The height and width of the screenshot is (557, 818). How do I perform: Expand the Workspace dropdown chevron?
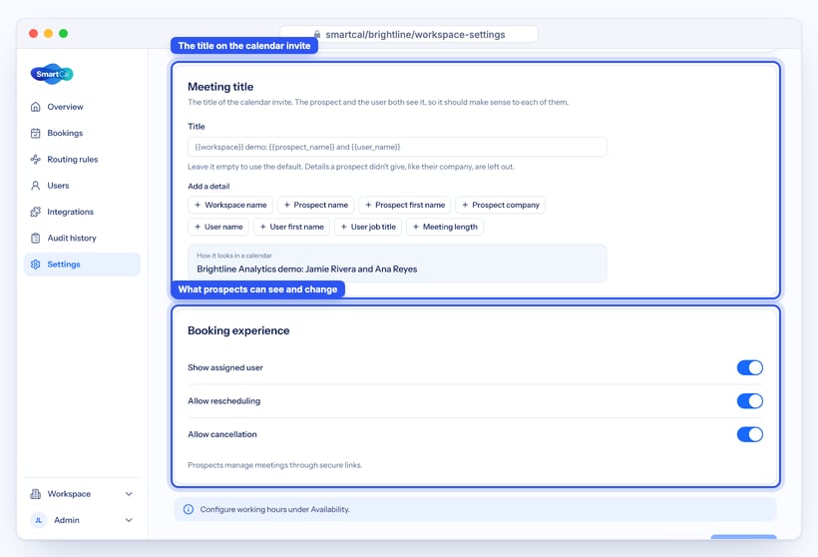pyautogui.click(x=129, y=494)
